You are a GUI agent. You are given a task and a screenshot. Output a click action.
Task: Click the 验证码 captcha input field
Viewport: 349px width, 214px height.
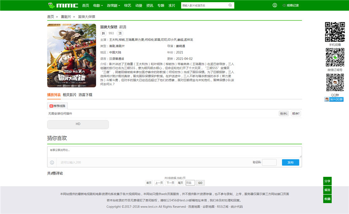coord(269,163)
